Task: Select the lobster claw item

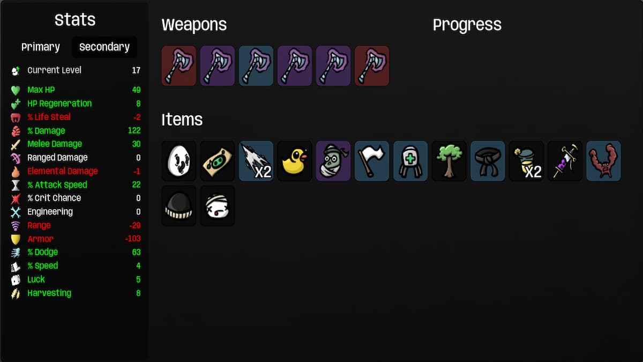Action: [x=603, y=160]
